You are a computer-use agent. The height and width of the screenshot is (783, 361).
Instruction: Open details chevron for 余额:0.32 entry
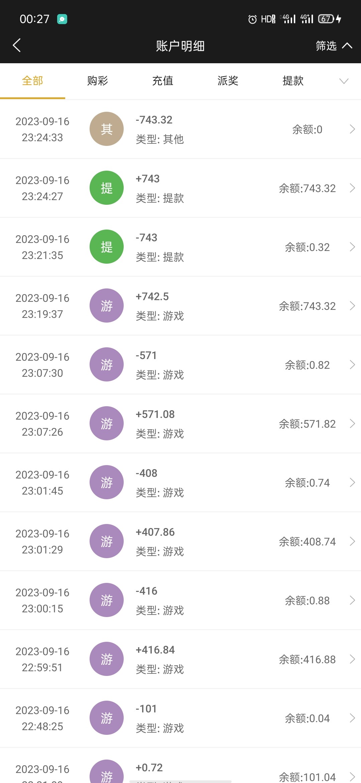click(x=352, y=247)
